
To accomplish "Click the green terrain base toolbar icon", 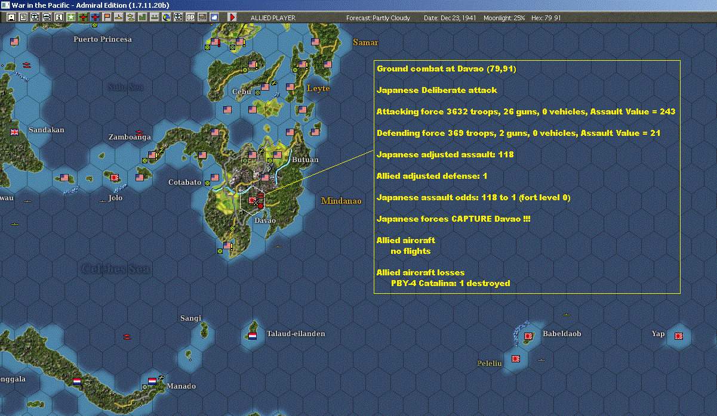I will click(143, 17).
